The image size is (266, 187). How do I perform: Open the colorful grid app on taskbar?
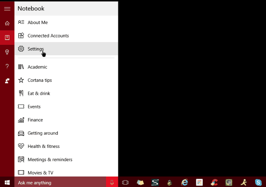point(199,182)
